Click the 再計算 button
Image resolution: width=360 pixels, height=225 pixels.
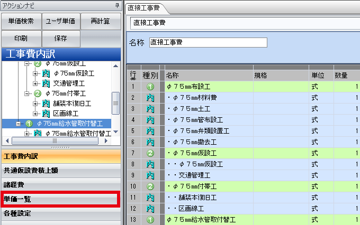point(101,22)
